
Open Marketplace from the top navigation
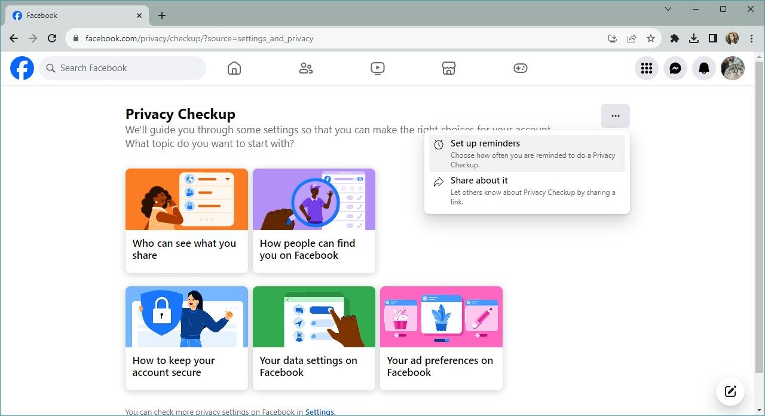click(448, 68)
